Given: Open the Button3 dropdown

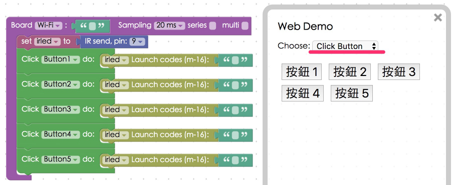Looking at the screenshot, I should click(61, 109).
